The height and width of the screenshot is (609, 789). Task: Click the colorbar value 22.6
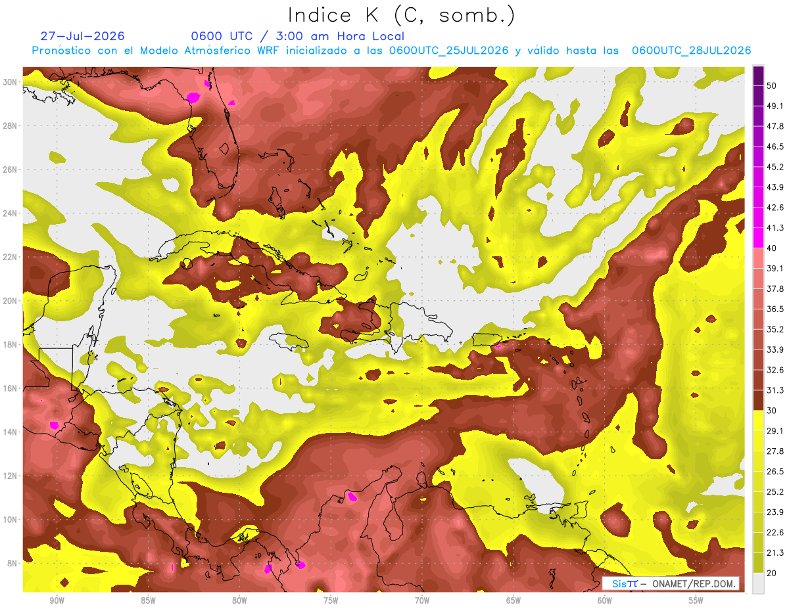pos(775,533)
